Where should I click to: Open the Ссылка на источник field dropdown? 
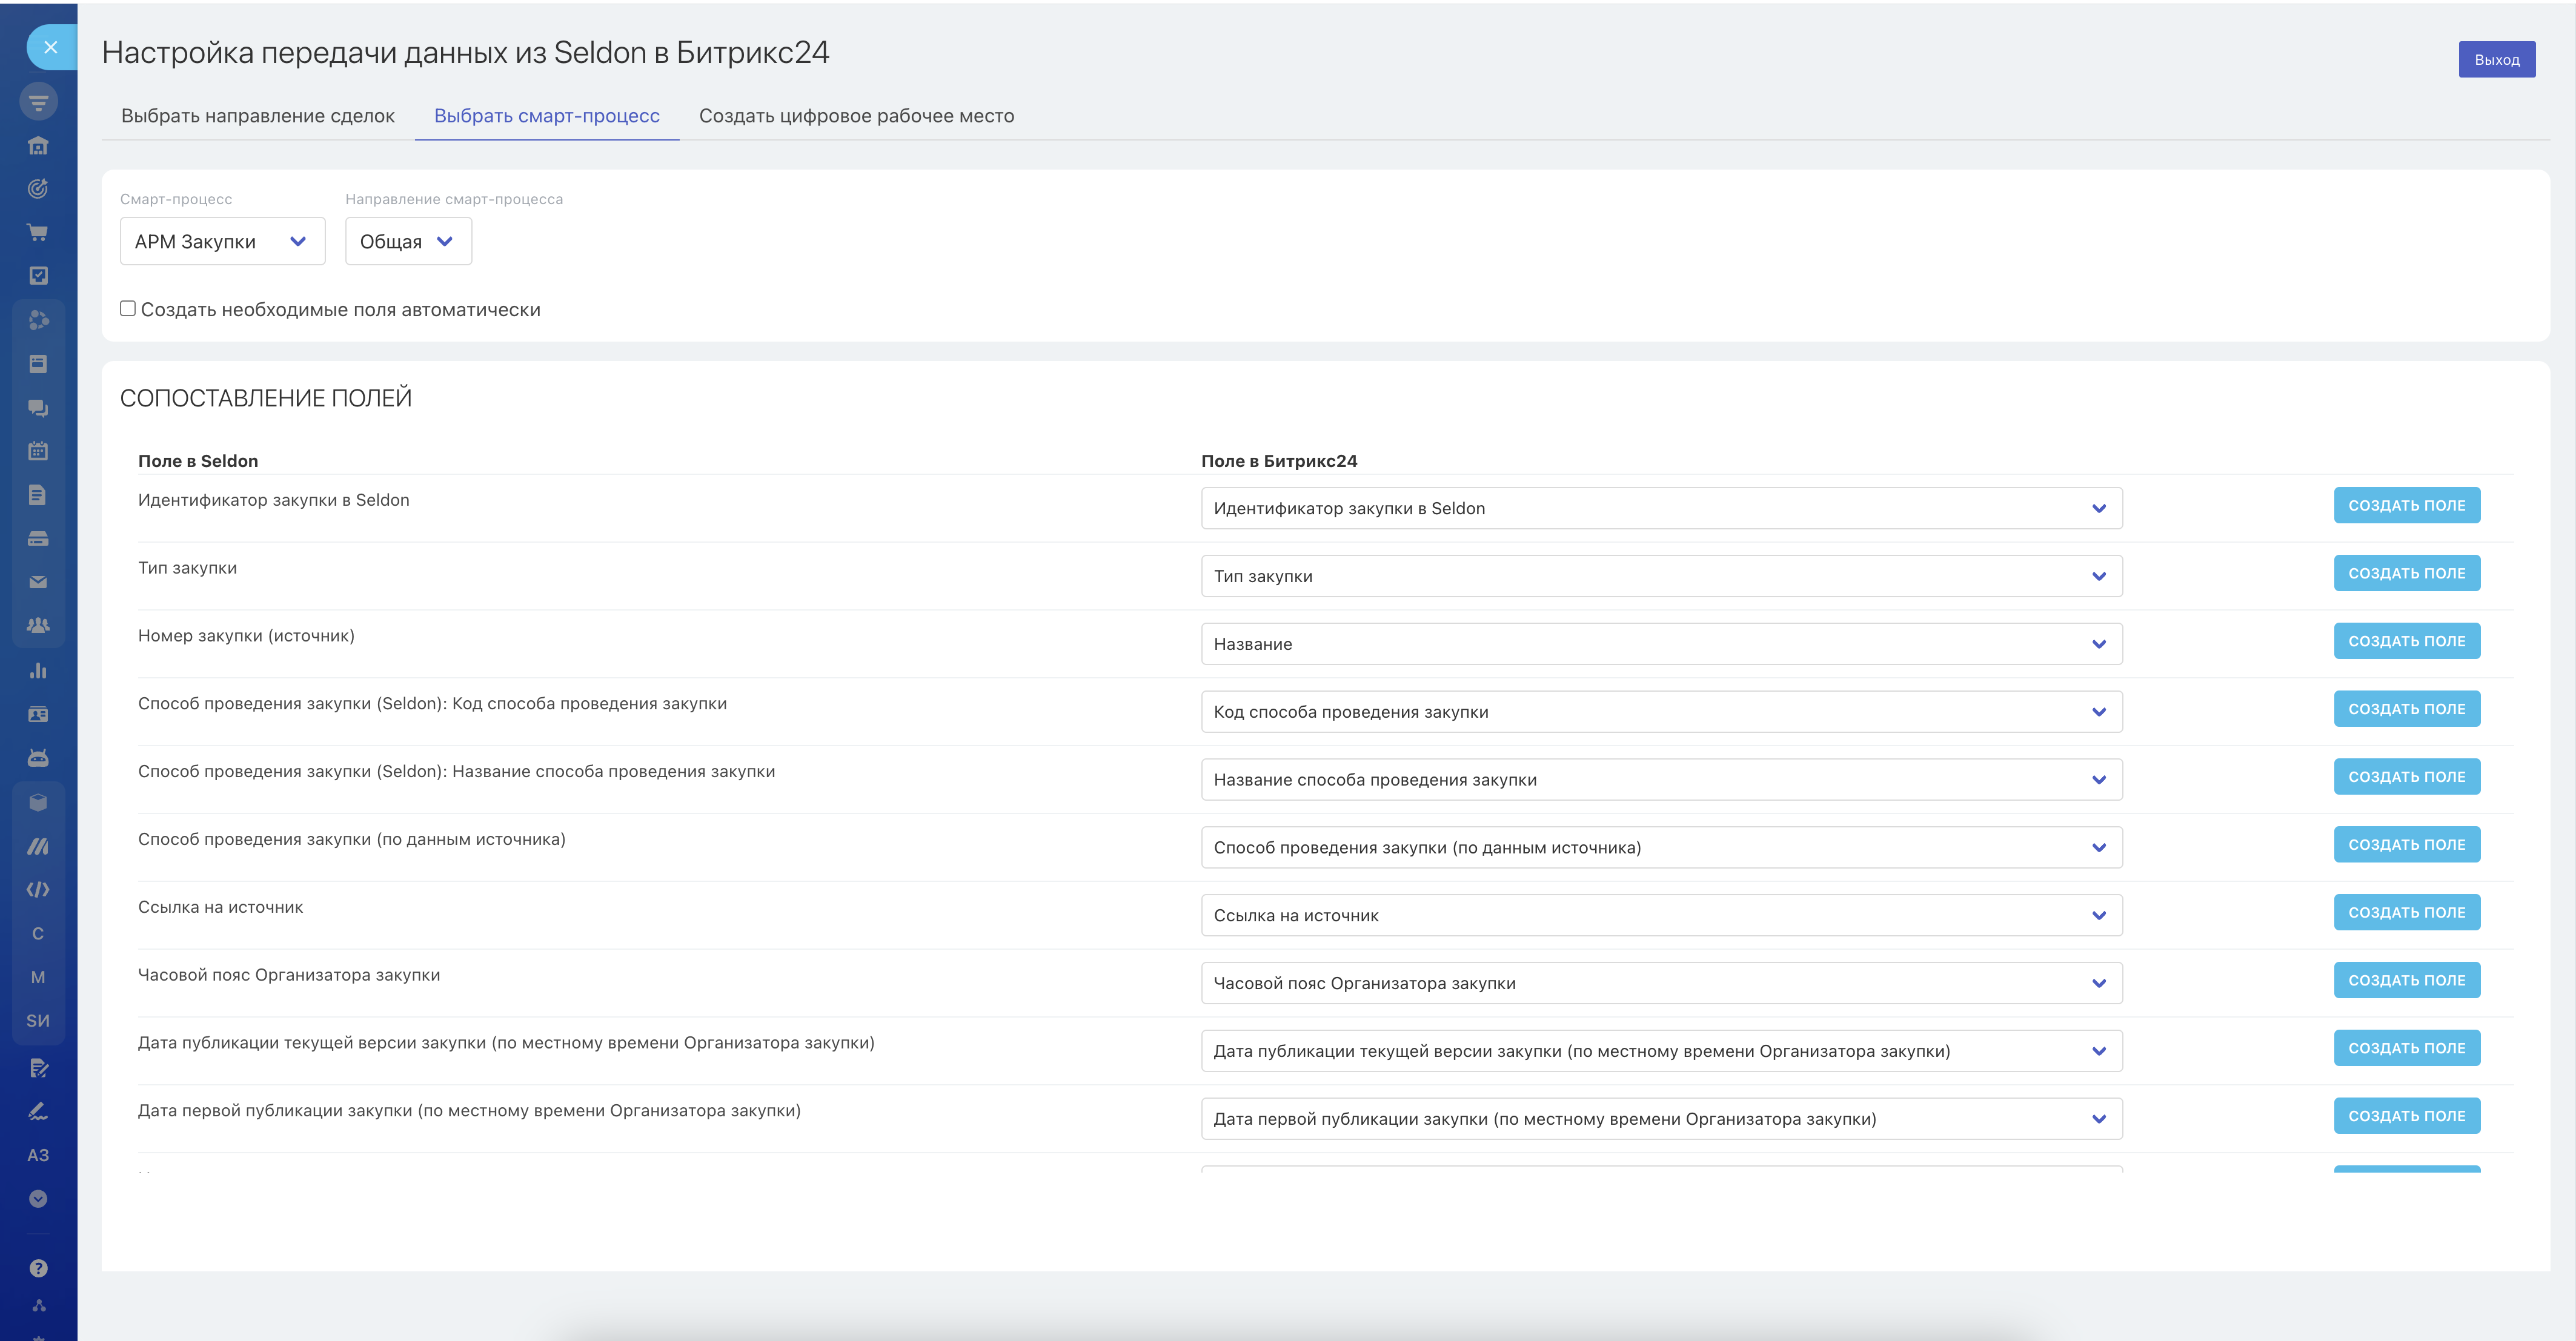1660,915
